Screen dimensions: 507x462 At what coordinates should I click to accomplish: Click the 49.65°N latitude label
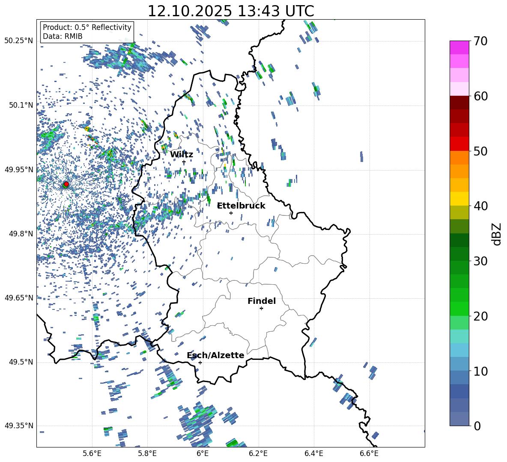[x=19, y=298]
